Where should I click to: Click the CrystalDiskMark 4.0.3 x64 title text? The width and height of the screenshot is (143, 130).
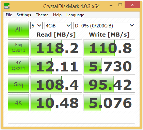pyautogui.click(x=71, y=6)
